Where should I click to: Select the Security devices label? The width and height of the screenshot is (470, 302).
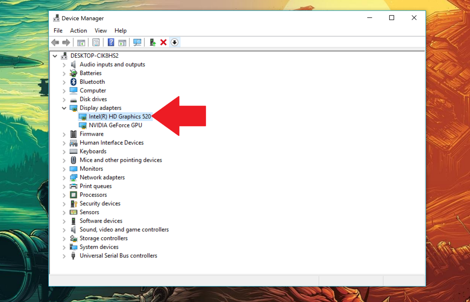pos(100,203)
